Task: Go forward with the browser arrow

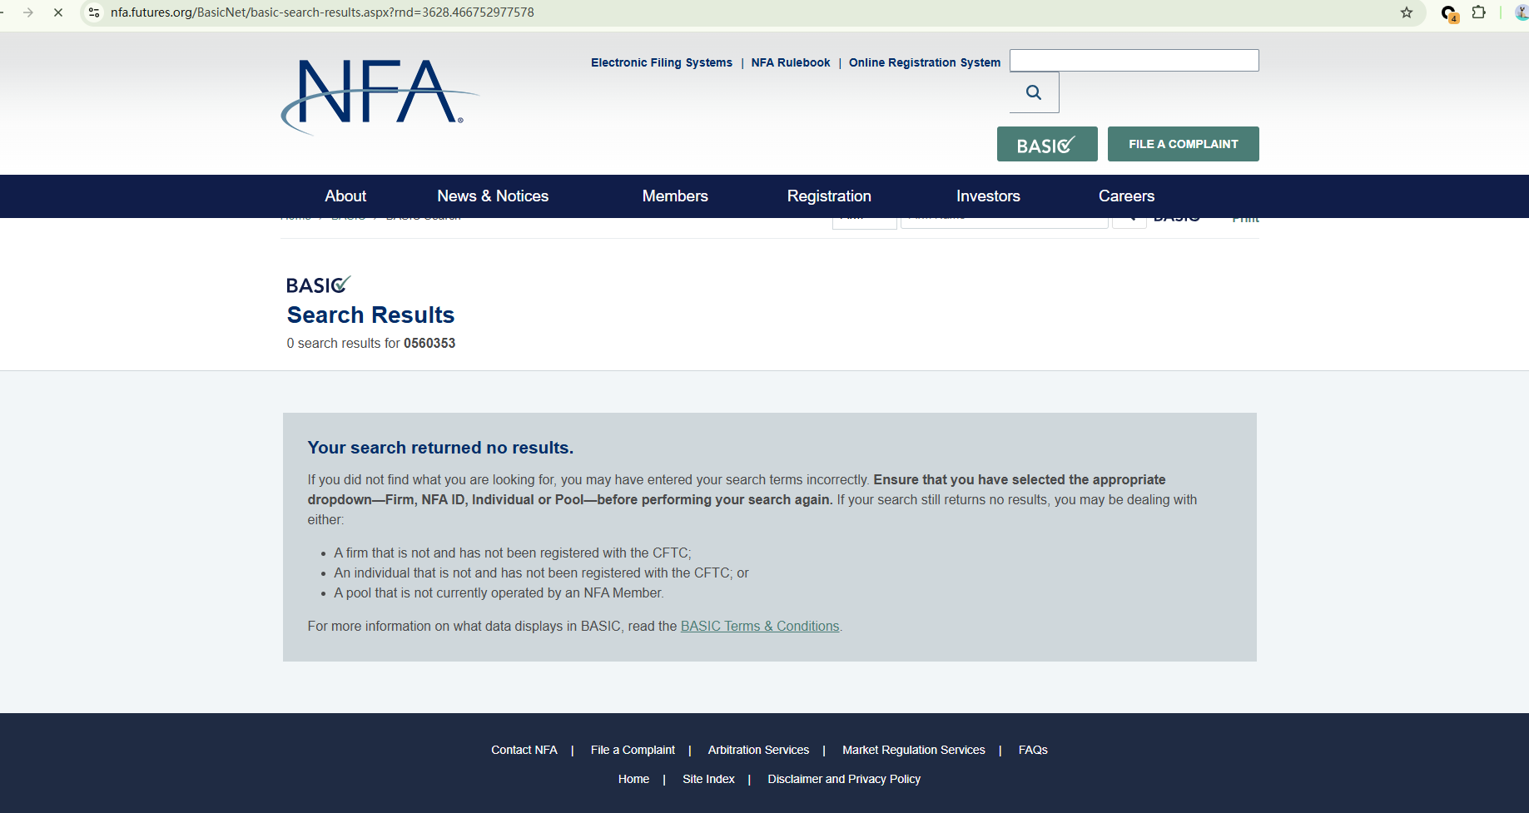Action: [x=28, y=12]
